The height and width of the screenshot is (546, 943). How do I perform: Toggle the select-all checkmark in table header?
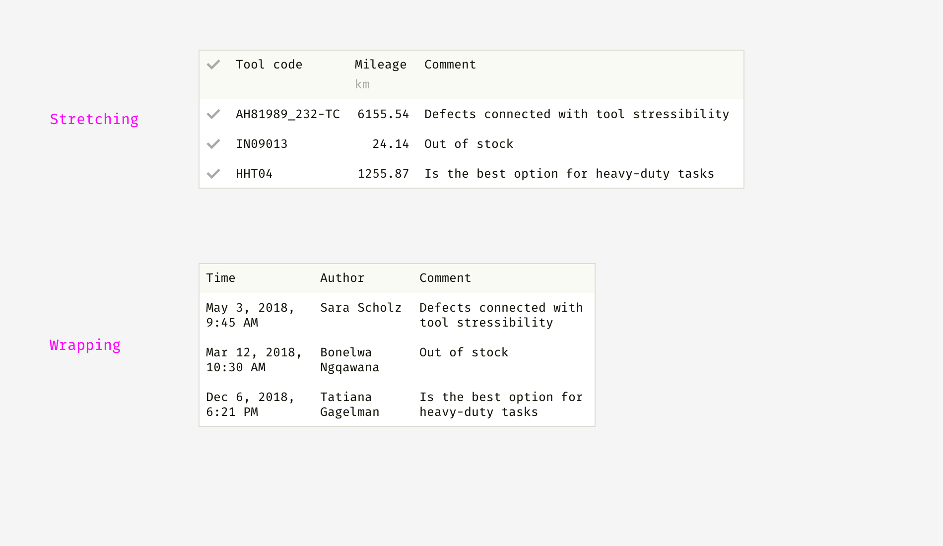213,65
